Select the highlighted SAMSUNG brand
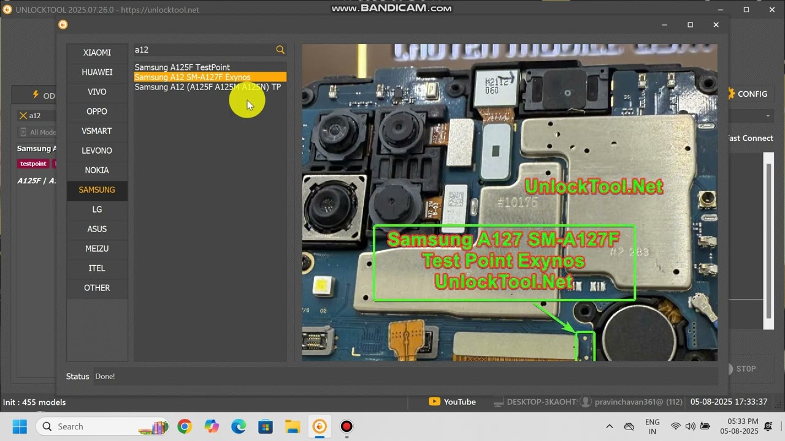The width and height of the screenshot is (785, 441). (x=97, y=190)
